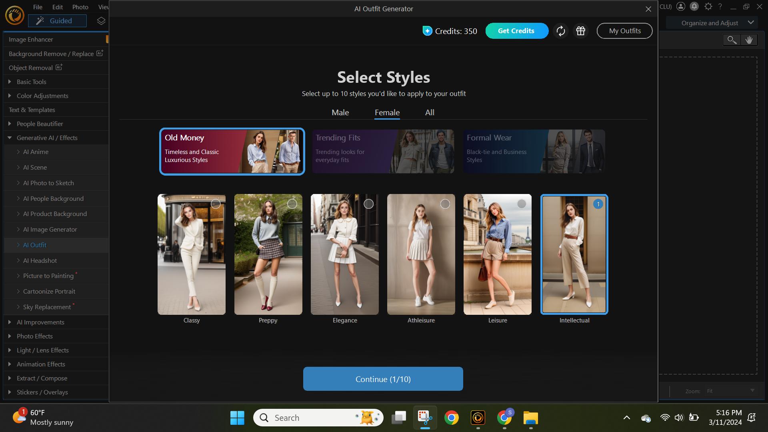This screenshot has width=768, height=432.
Task: Open the layers stack icon
Action: tap(101, 21)
